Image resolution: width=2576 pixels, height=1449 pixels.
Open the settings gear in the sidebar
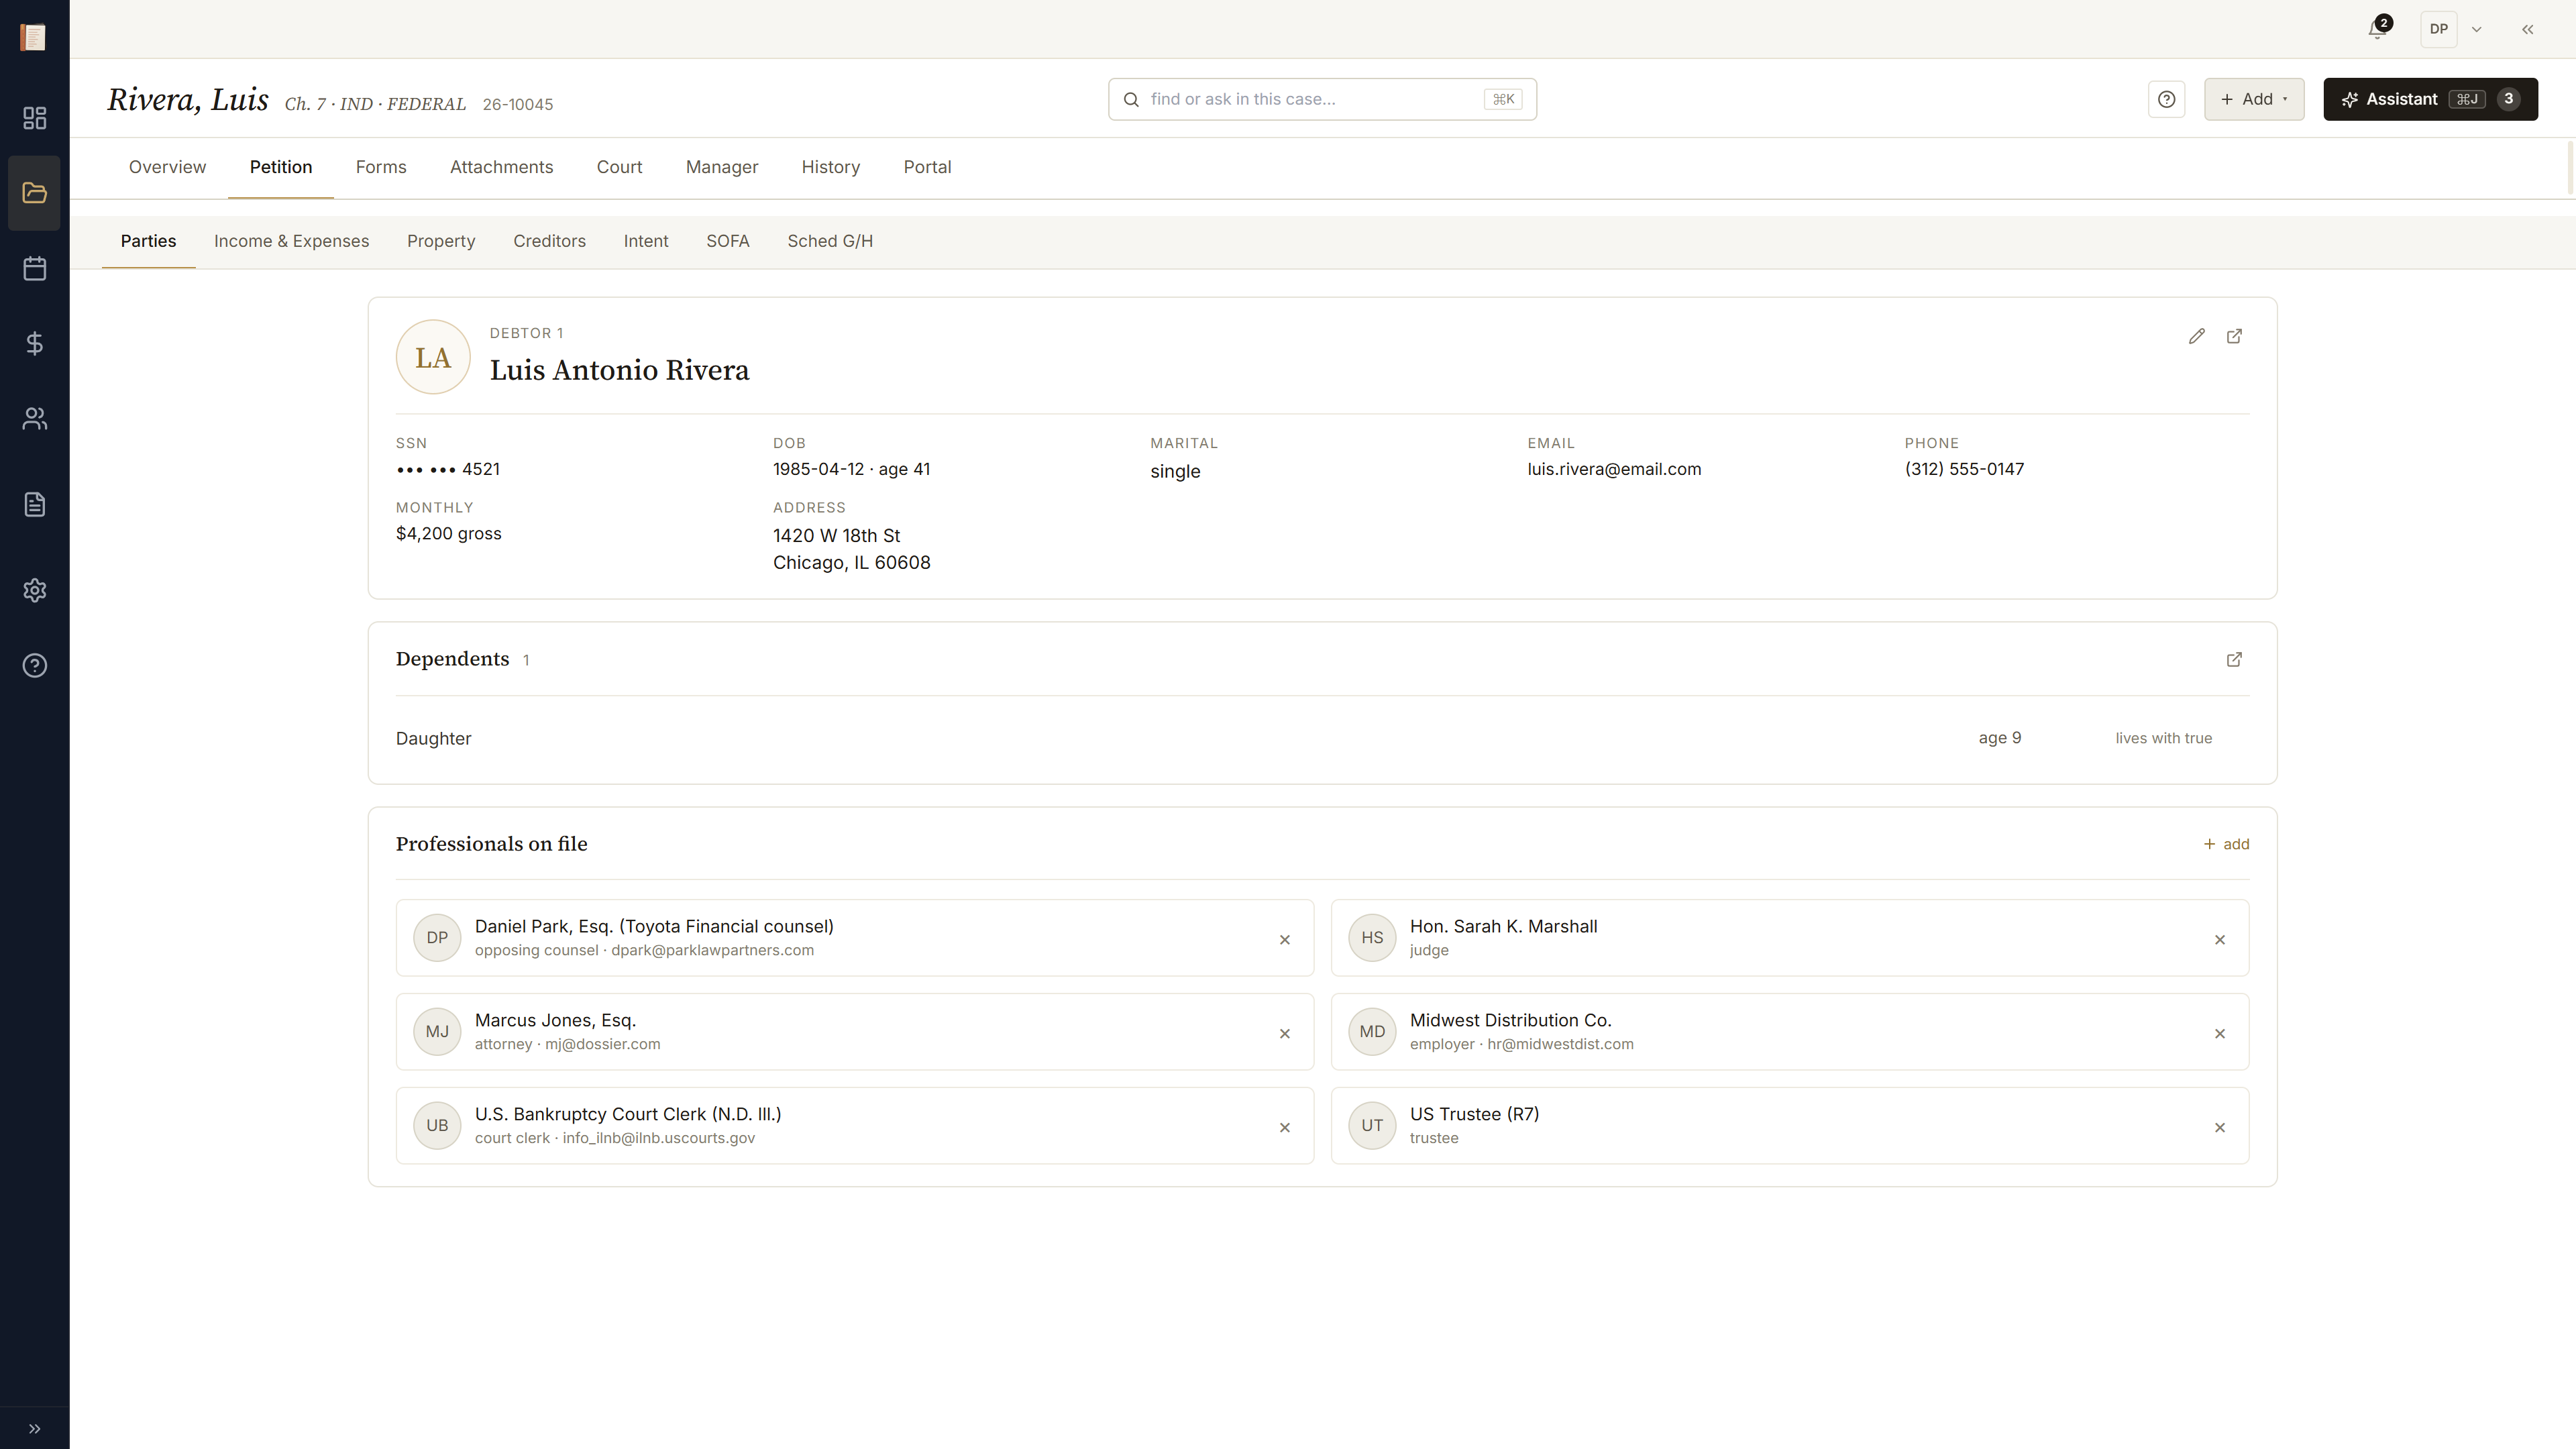[34, 590]
